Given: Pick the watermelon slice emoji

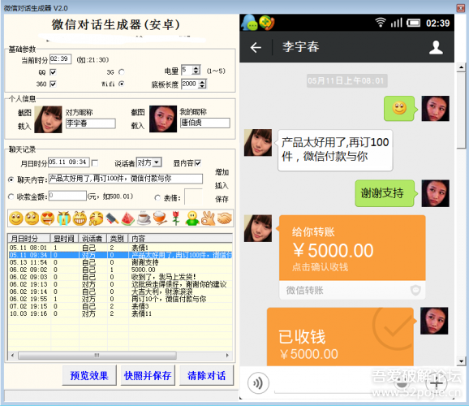Looking at the screenshot, I should click(x=127, y=218).
